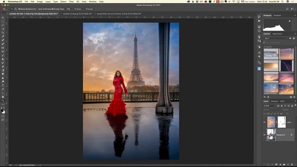Toggle Zoom All Windows checkbox
The image size is (297, 167).
(37, 9)
